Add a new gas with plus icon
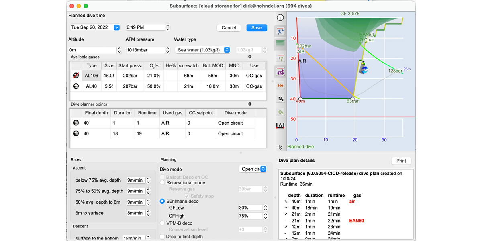This screenshot has width=482, height=241. coord(250,57)
